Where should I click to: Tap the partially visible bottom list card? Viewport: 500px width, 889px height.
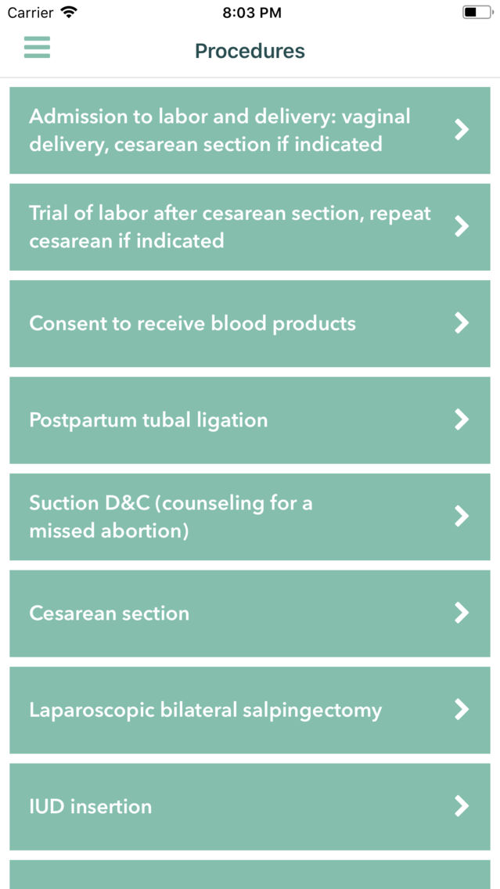click(x=250, y=875)
